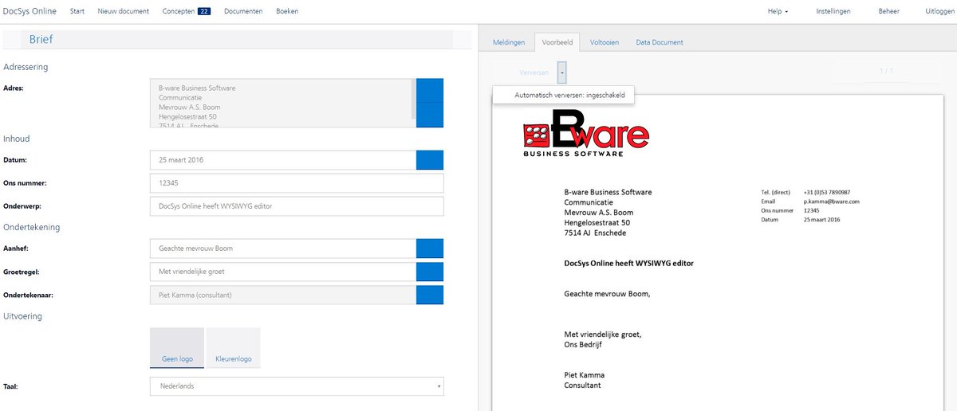Click the blue button next to Aanhef

coord(430,249)
